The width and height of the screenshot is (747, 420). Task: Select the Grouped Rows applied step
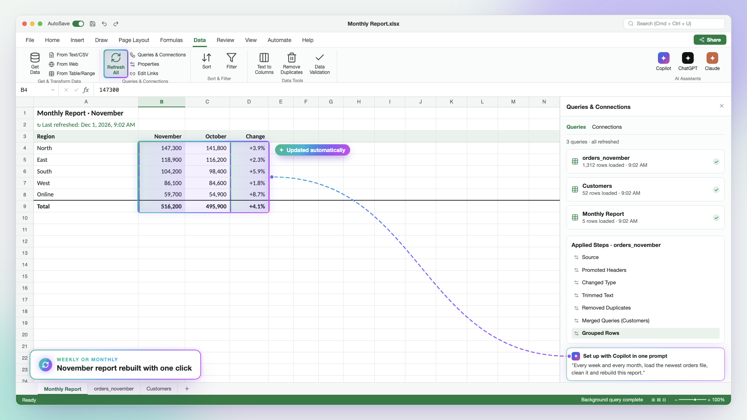click(x=645, y=333)
